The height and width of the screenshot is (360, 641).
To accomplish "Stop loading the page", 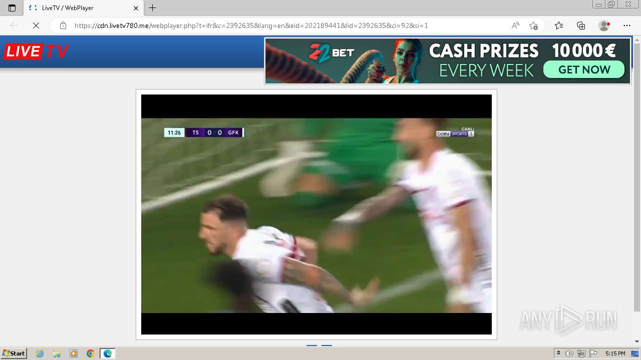I will click(x=36, y=25).
